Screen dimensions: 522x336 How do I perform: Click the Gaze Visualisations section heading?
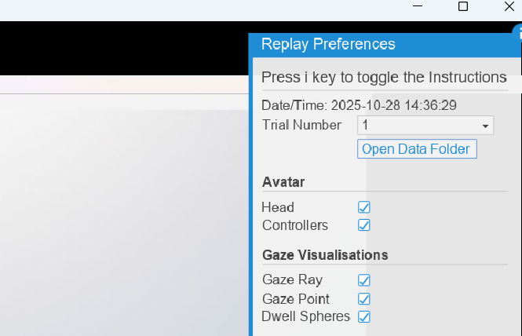[325, 255]
